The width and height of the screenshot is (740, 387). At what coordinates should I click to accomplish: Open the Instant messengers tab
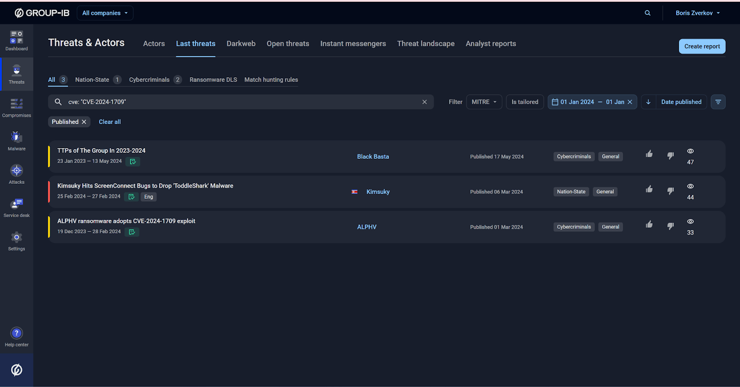point(353,44)
